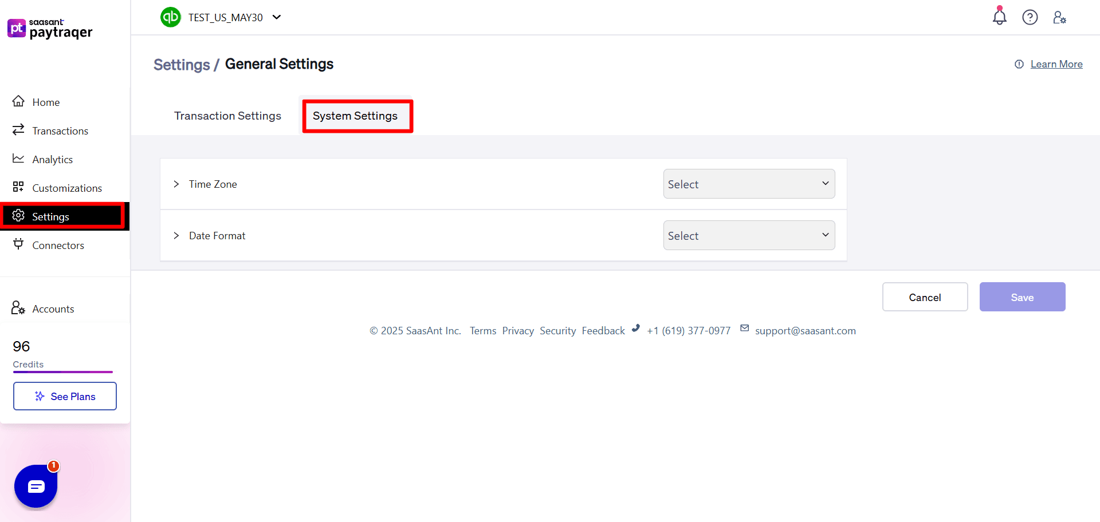Viewport: 1100px width, 522px height.
Task: Open the chat support bubble
Action: pos(36,486)
